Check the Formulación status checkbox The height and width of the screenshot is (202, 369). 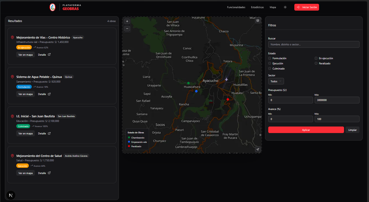tap(270, 58)
